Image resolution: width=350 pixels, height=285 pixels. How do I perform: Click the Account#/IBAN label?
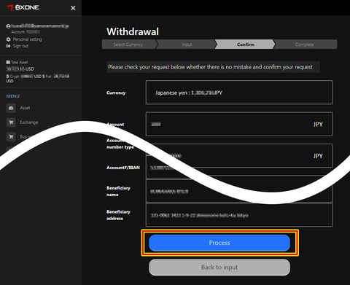pos(123,168)
